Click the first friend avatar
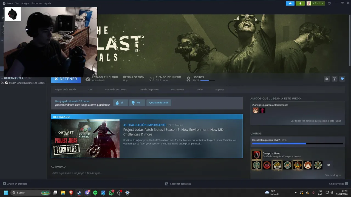 [x=255, y=111]
